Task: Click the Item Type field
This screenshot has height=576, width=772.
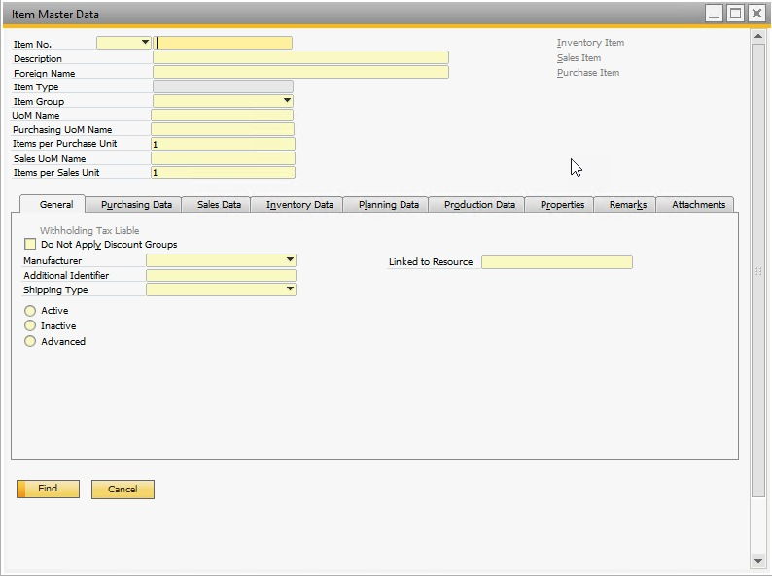Action: pyautogui.click(x=223, y=86)
